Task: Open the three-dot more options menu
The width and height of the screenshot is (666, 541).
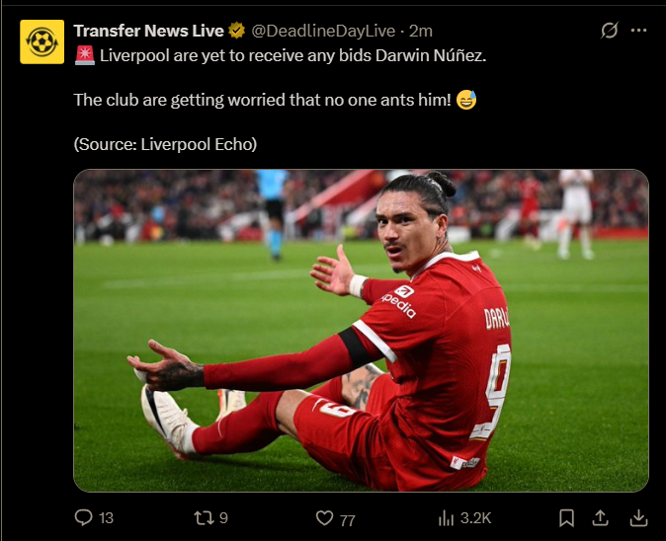Action: 638,31
